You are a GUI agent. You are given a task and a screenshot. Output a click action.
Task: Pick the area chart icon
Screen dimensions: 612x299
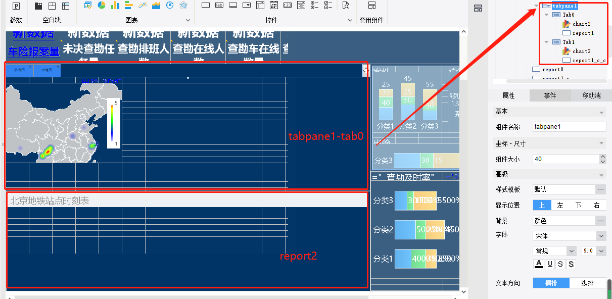tap(156, 6)
